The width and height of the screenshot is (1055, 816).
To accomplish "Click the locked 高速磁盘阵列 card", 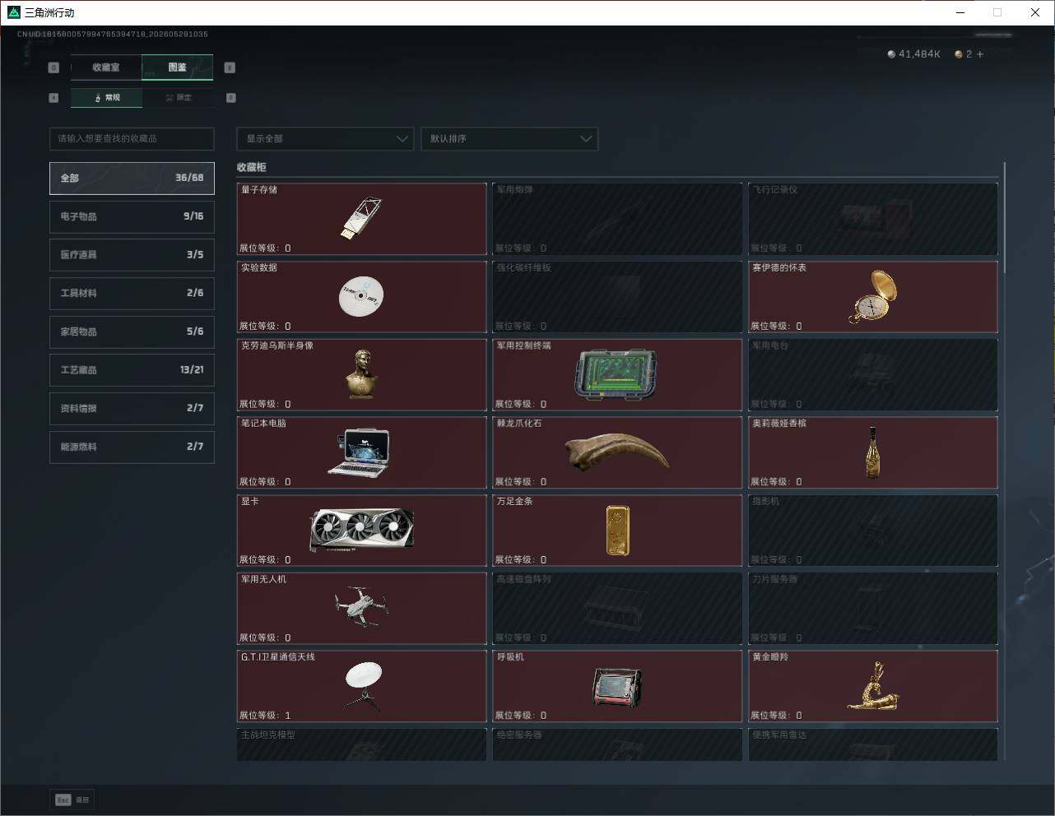I will pyautogui.click(x=617, y=609).
